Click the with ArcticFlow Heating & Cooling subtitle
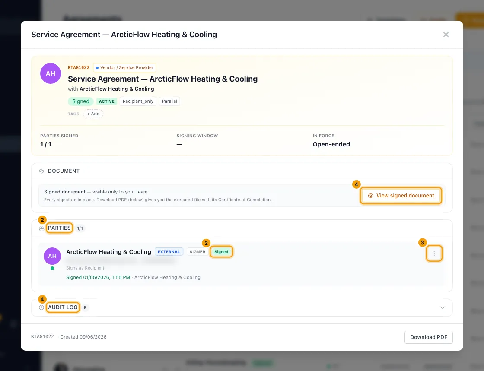The image size is (484, 371). click(x=111, y=89)
